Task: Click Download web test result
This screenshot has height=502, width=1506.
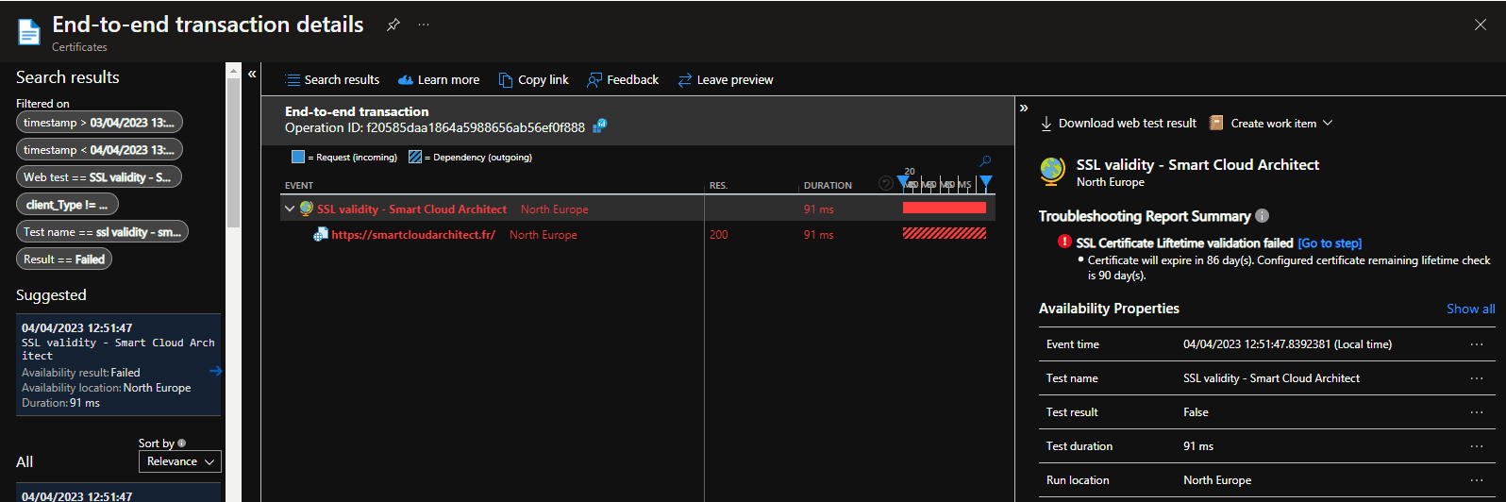Action: (1118, 124)
